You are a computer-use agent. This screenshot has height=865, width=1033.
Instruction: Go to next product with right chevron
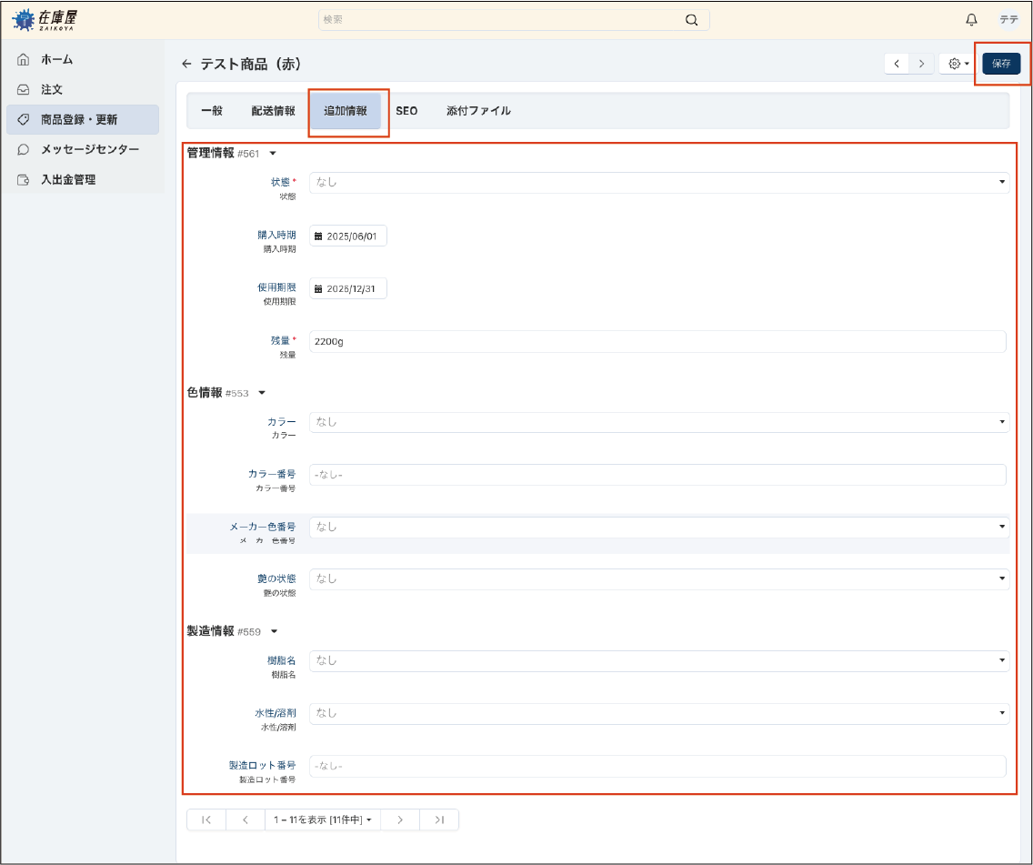tap(921, 64)
